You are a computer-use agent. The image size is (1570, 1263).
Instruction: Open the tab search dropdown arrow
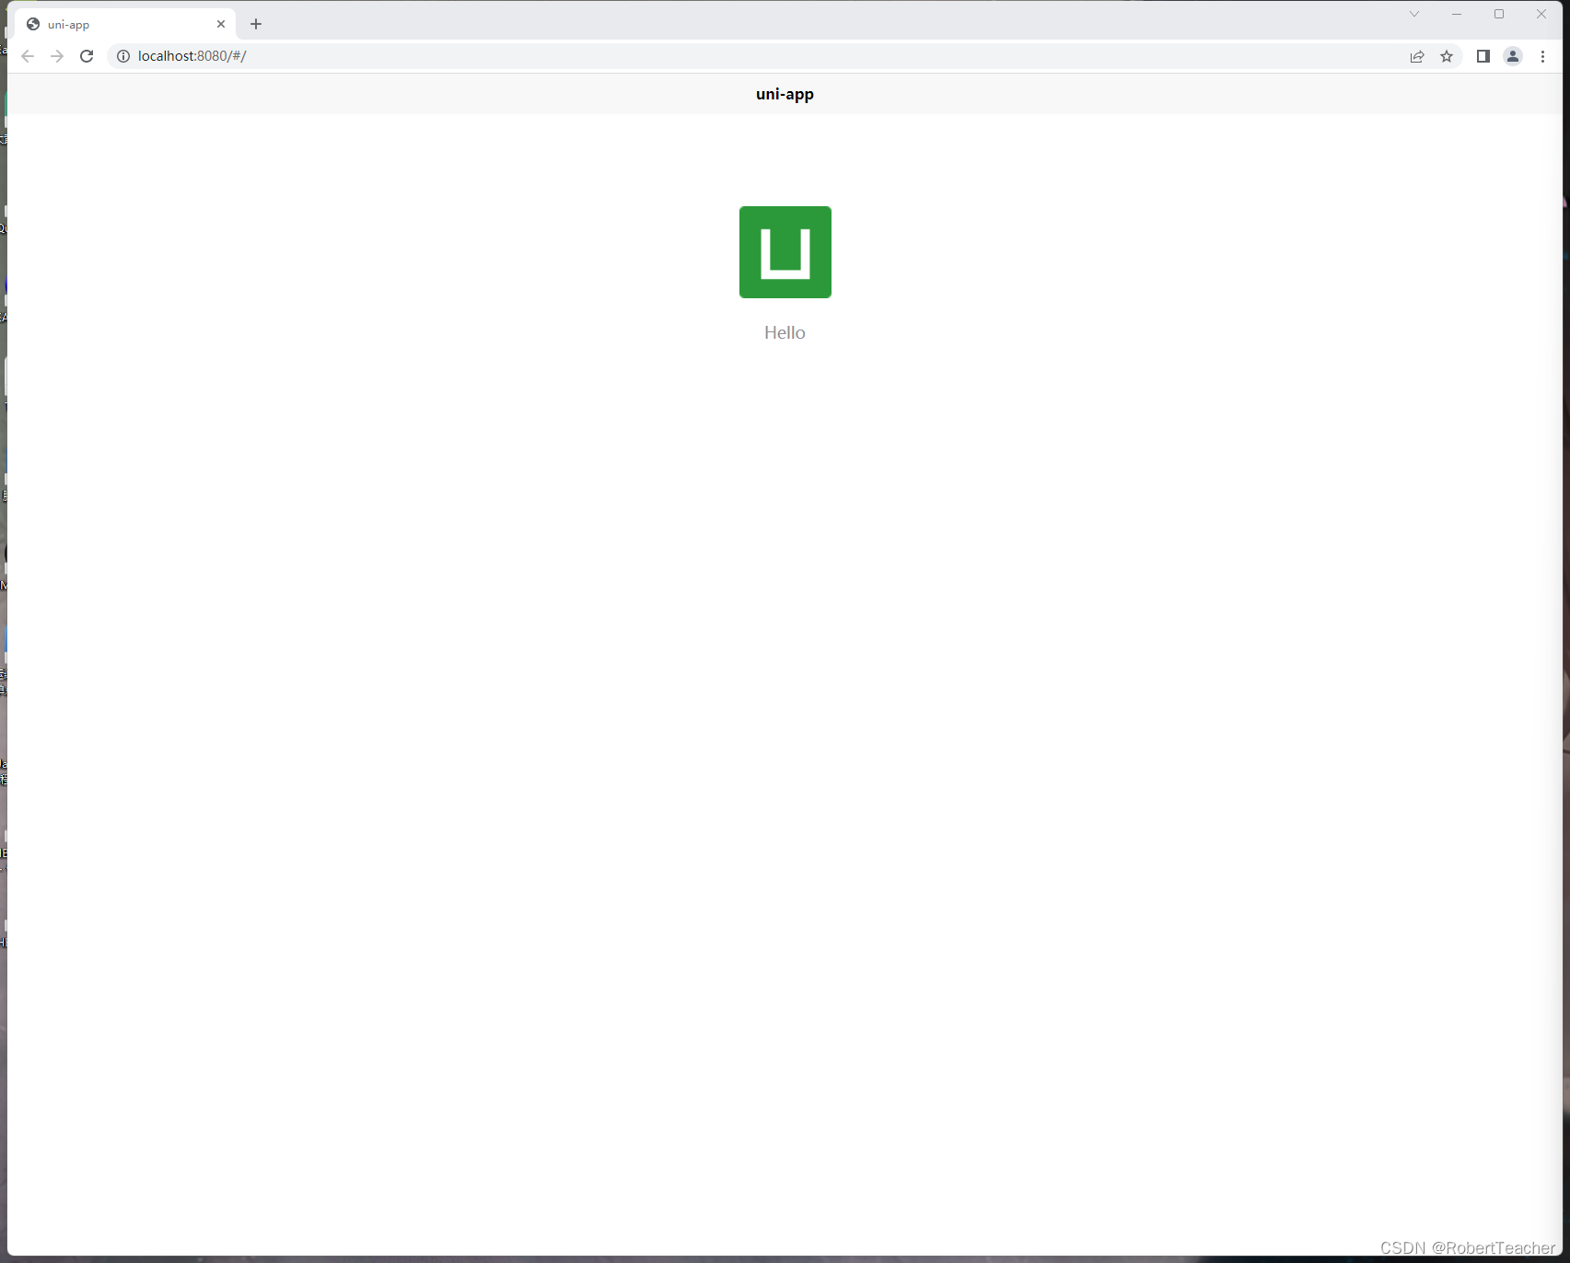point(1414,14)
